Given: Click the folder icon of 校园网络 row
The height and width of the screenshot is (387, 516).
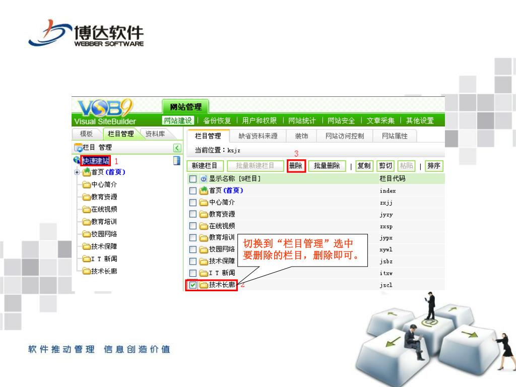Looking at the screenshot, I should [204, 249].
